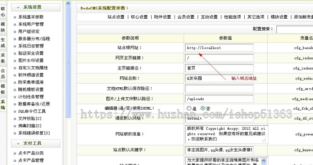Switch to 模板 vertical tab
The height and width of the screenshot is (165, 313).
coord(3,89)
